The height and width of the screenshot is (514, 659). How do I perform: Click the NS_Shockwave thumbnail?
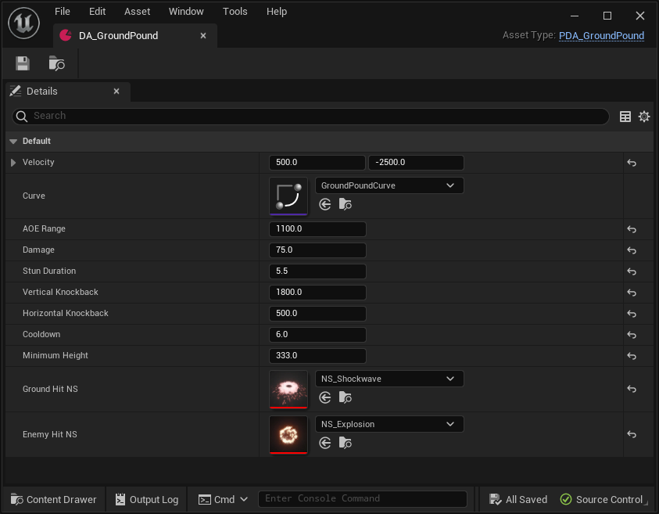tap(288, 389)
